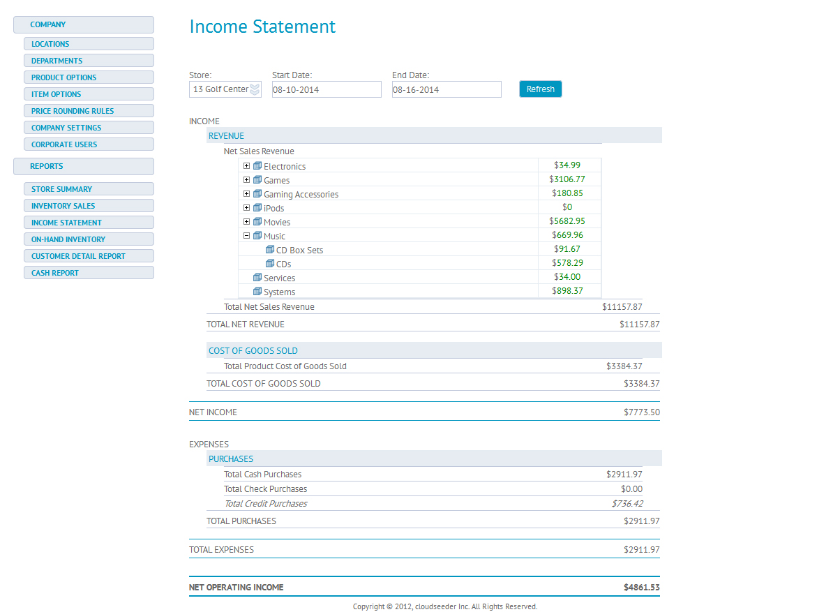This screenshot has width=840, height=612.
Task: Go to Inventory Sales report
Action: [89, 206]
